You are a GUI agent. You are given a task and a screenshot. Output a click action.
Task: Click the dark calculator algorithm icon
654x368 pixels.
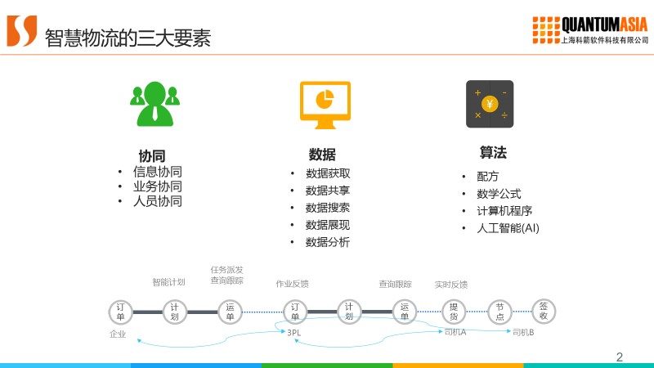490,104
